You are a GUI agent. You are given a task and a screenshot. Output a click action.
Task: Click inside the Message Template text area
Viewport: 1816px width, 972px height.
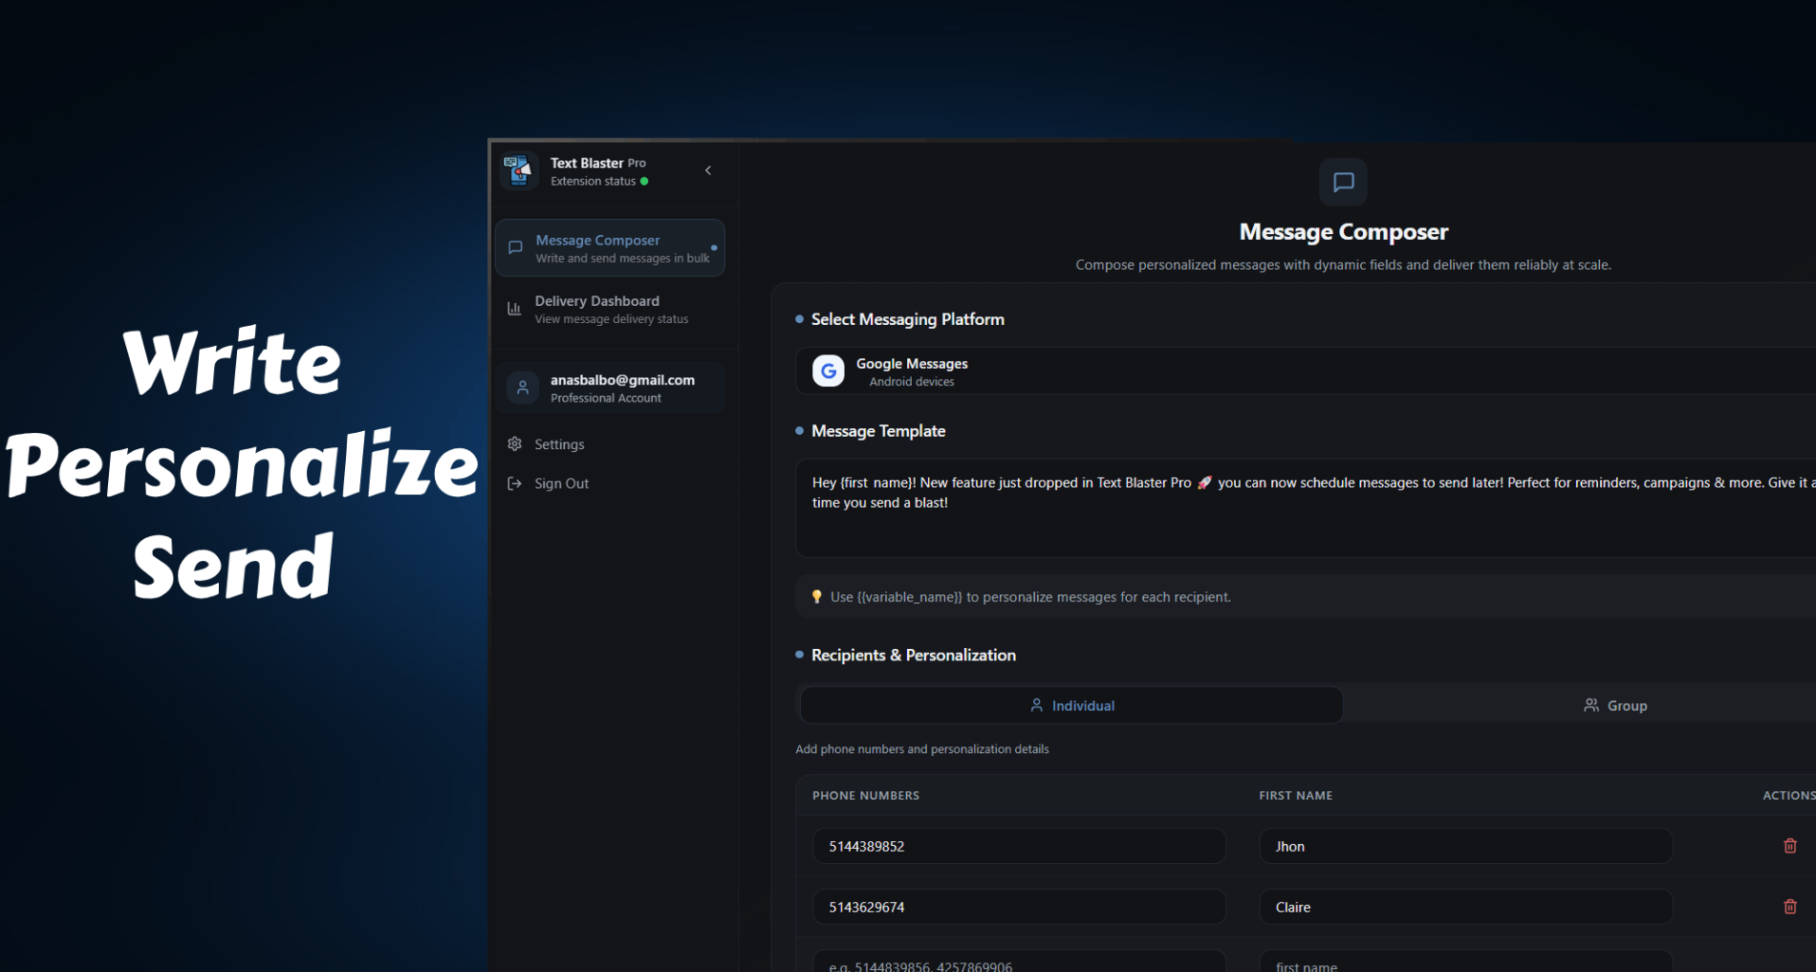pos(1306,508)
